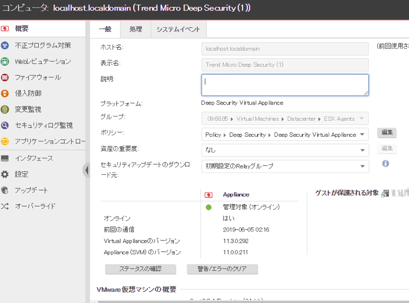Collapse the sidebar using the arrow handle

(x=86, y=170)
